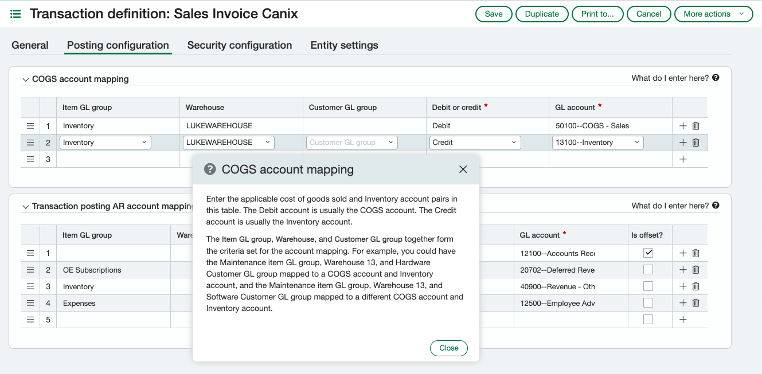
Task: Go to the Entity settings tab
Action: click(344, 45)
